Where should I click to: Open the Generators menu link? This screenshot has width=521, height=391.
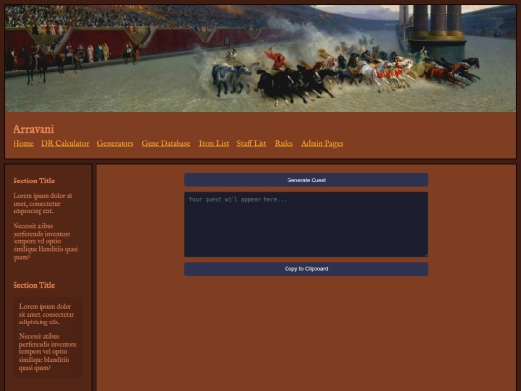pos(116,143)
